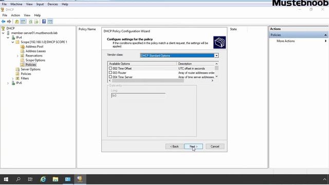Cancel the DHCP Policy Configuration Wizard
Screen dimensions: 329x185
pyautogui.click(x=215, y=146)
